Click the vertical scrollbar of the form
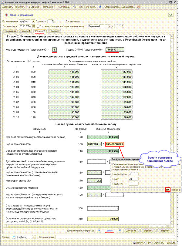The image size is (182, 246). pos(172,129)
